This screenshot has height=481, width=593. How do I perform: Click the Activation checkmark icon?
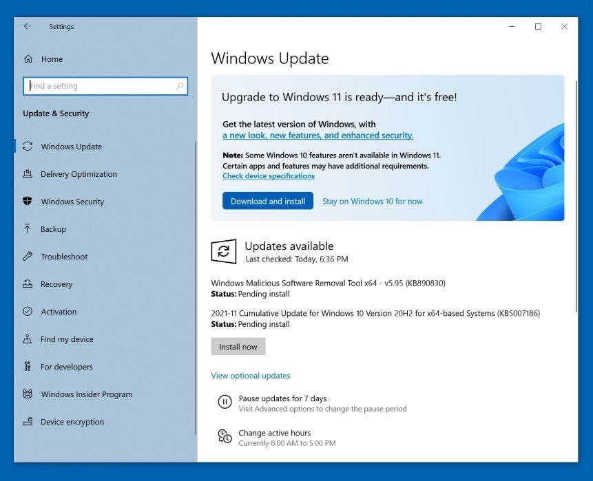pos(28,311)
